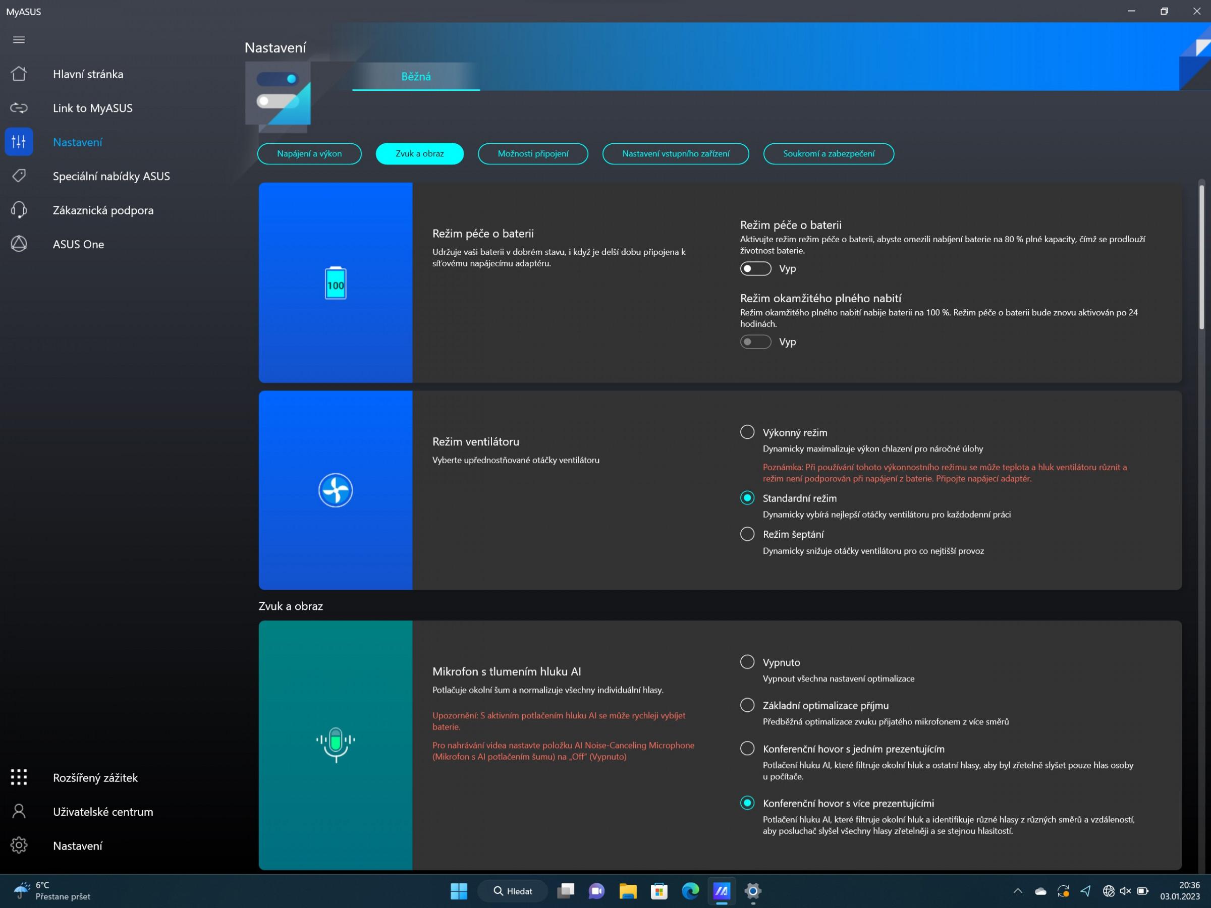Toggle Režim okamžitého plného nabití switch
The image size is (1211, 908).
755,342
